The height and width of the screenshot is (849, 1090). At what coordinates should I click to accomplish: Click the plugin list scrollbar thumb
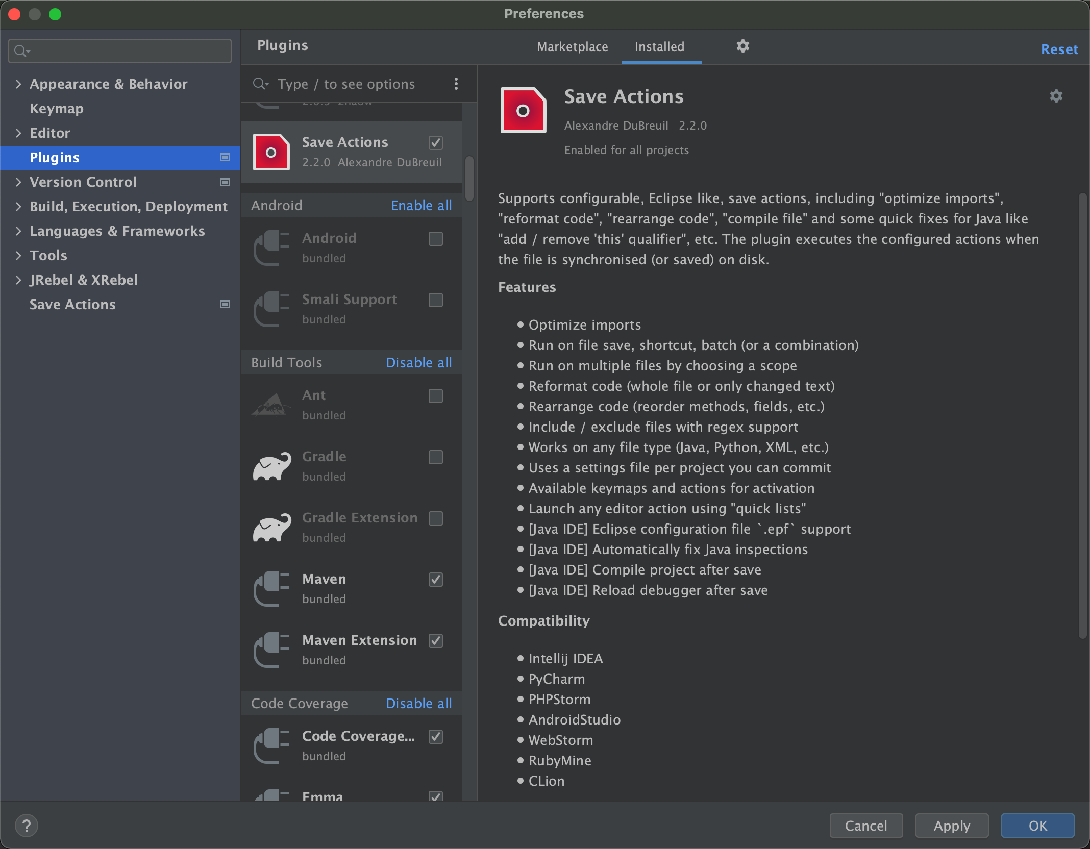click(469, 179)
